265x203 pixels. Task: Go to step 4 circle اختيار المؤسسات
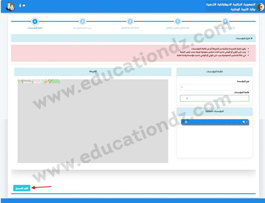click(x=35, y=21)
